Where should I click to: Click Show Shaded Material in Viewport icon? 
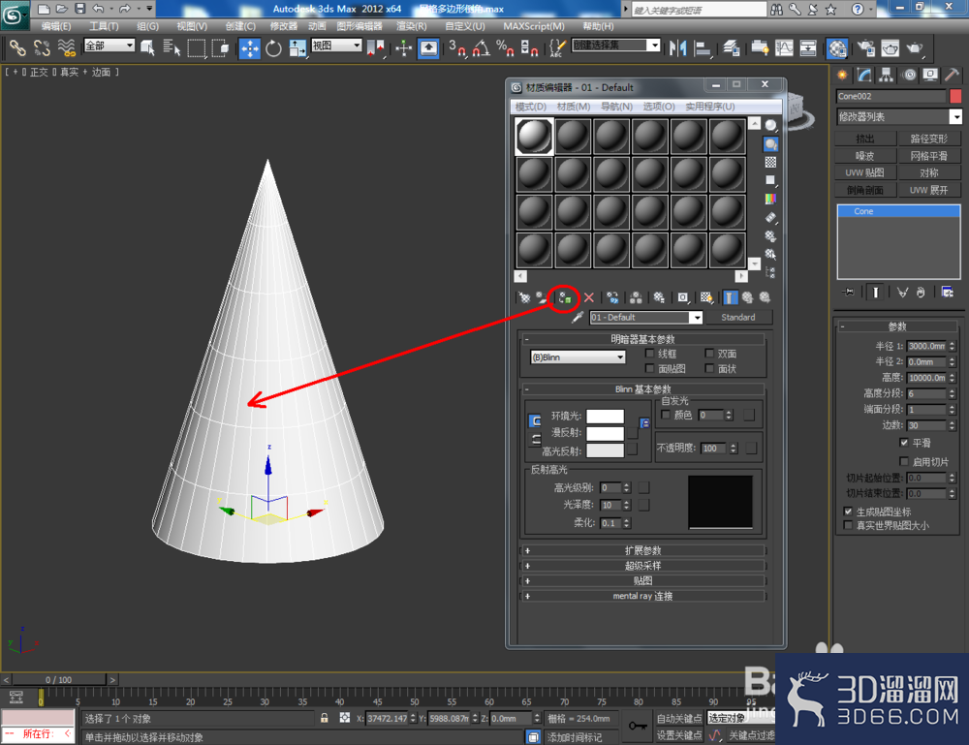click(706, 297)
